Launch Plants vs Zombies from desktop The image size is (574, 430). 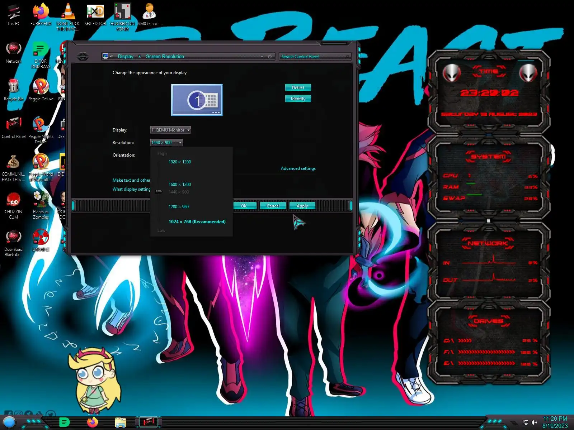tap(41, 205)
